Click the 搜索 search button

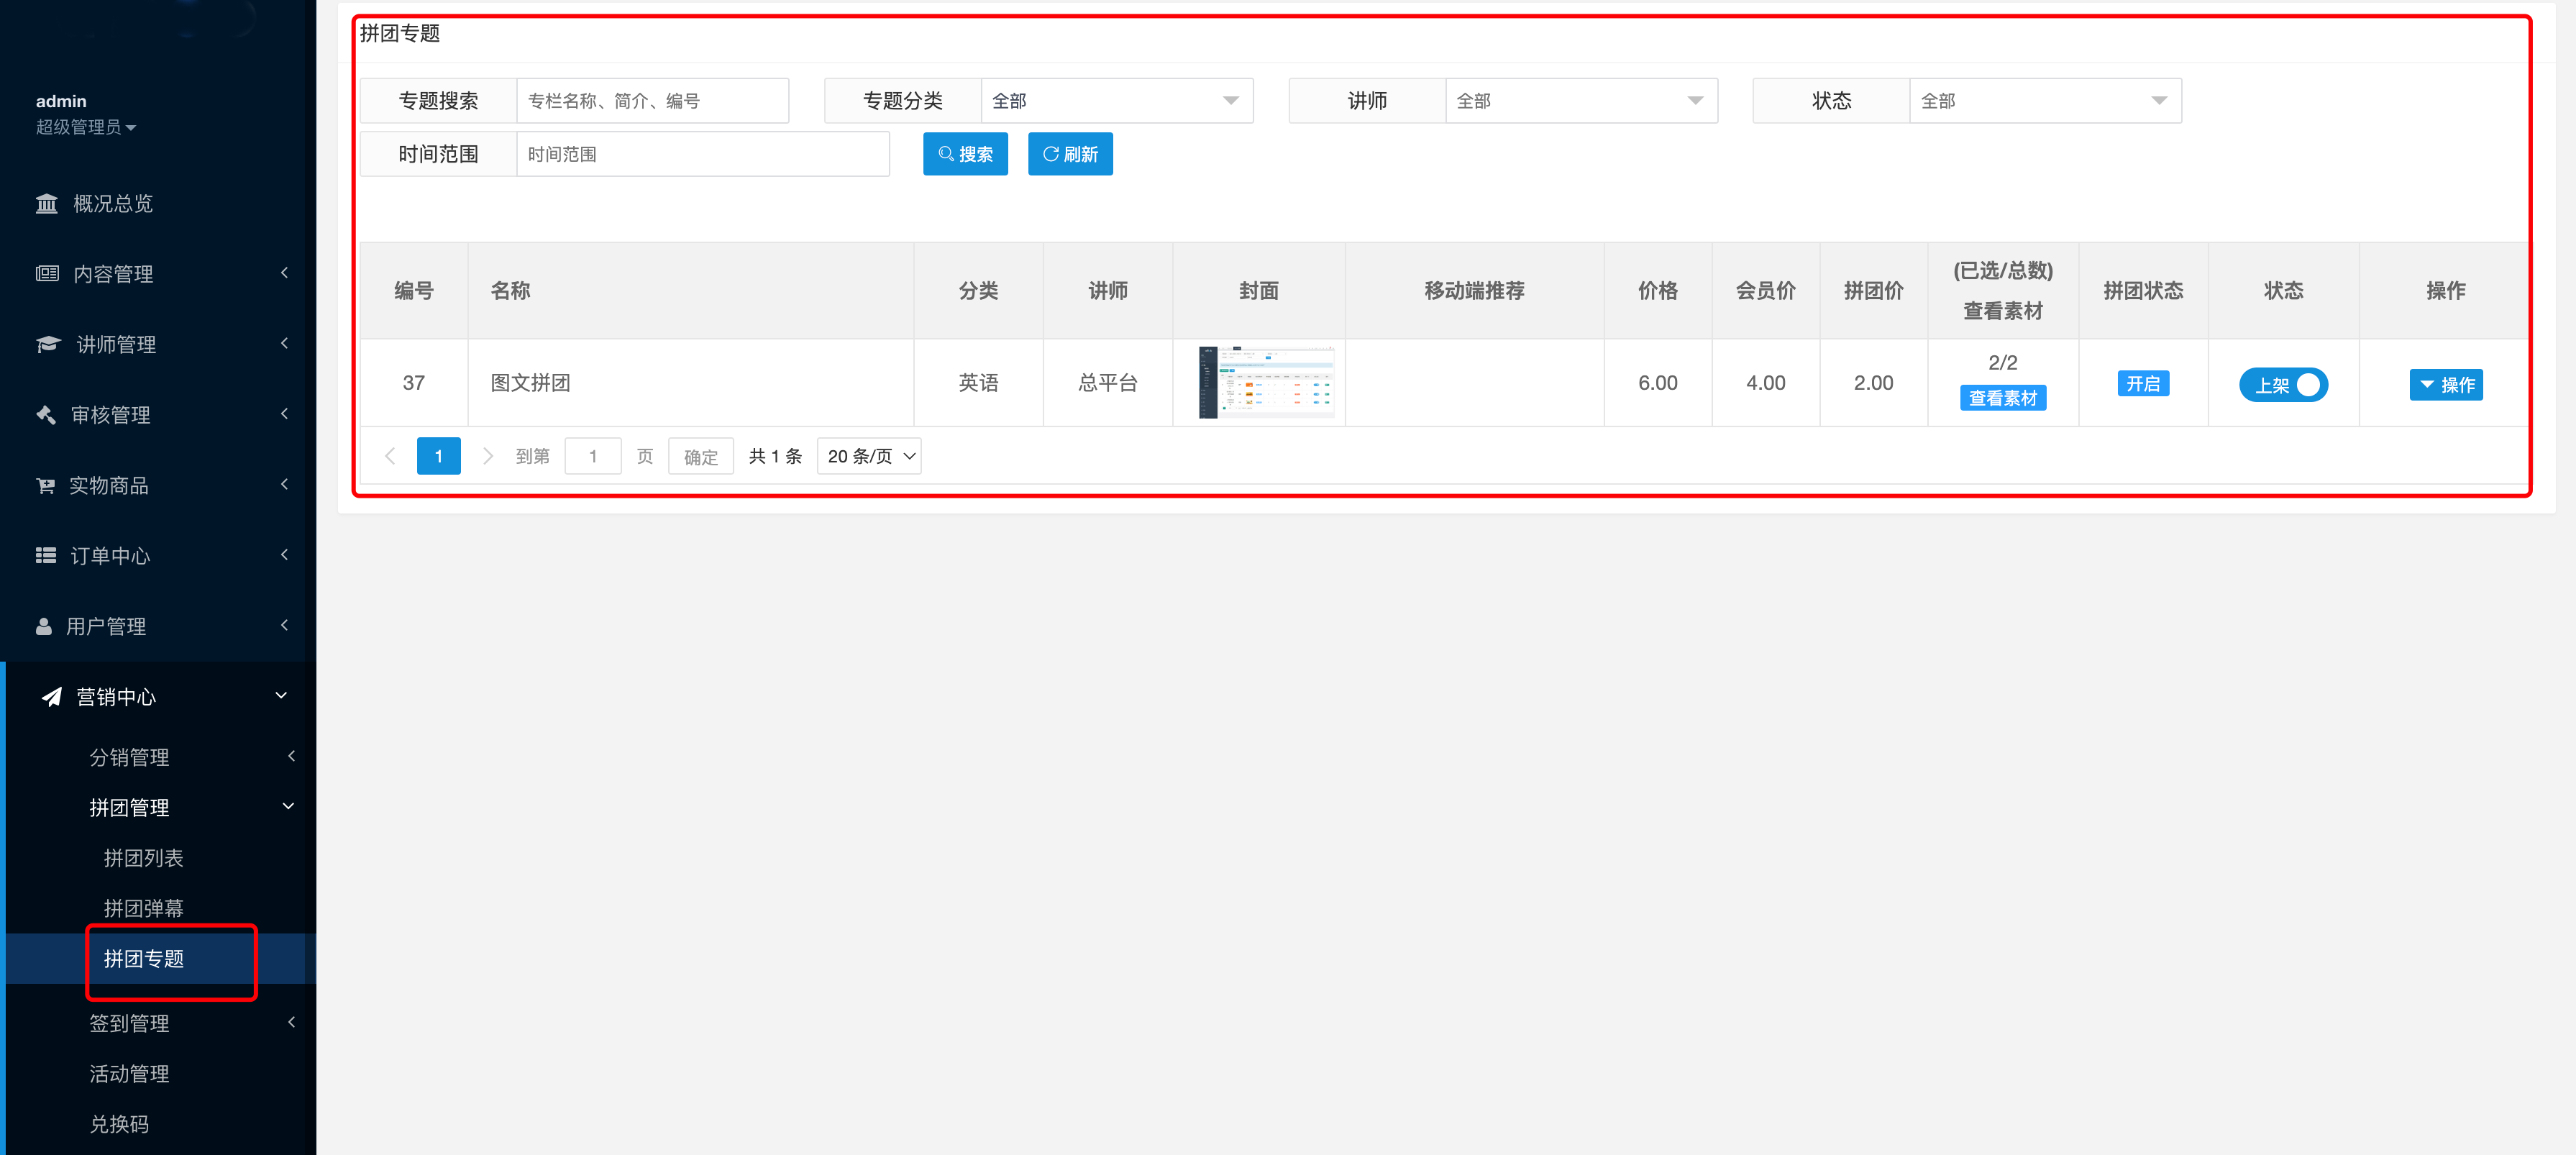[x=965, y=154]
